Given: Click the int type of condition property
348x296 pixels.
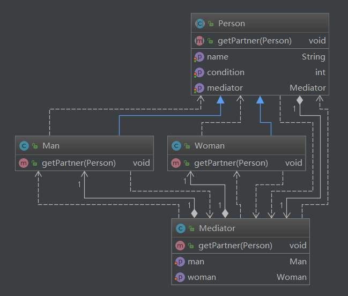Looking at the screenshot, I should (320, 72).
